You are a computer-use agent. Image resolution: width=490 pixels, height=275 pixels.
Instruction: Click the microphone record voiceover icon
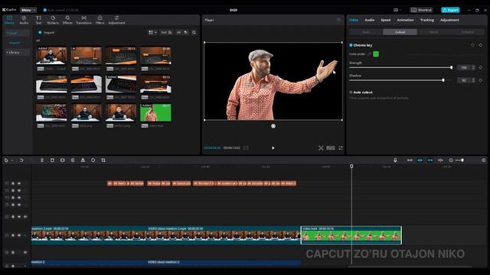[395, 160]
